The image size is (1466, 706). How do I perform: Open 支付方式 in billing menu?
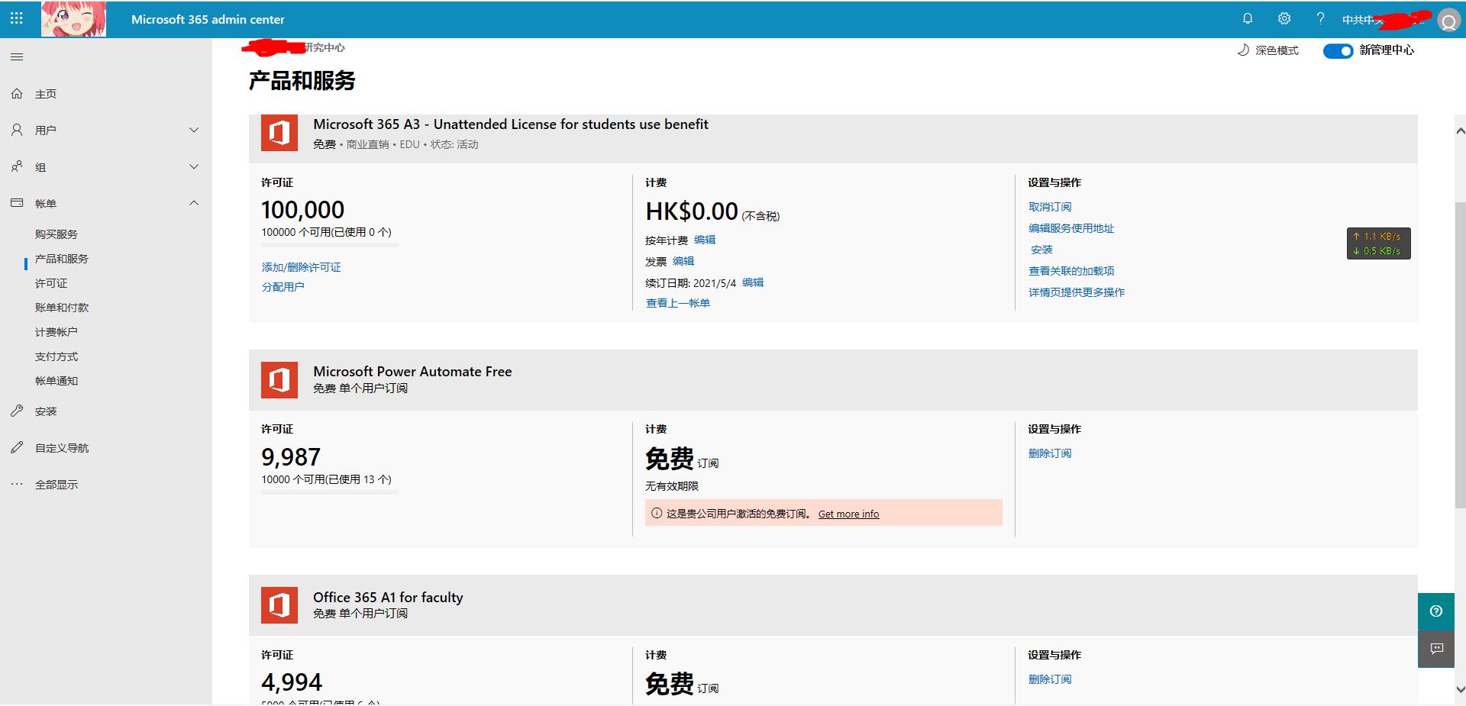57,356
